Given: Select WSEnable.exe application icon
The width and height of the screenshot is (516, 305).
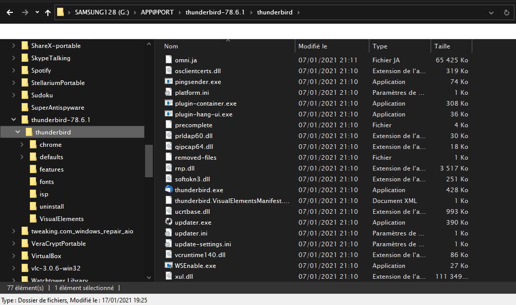Looking at the screenshot, I should [x=169, y=265].
